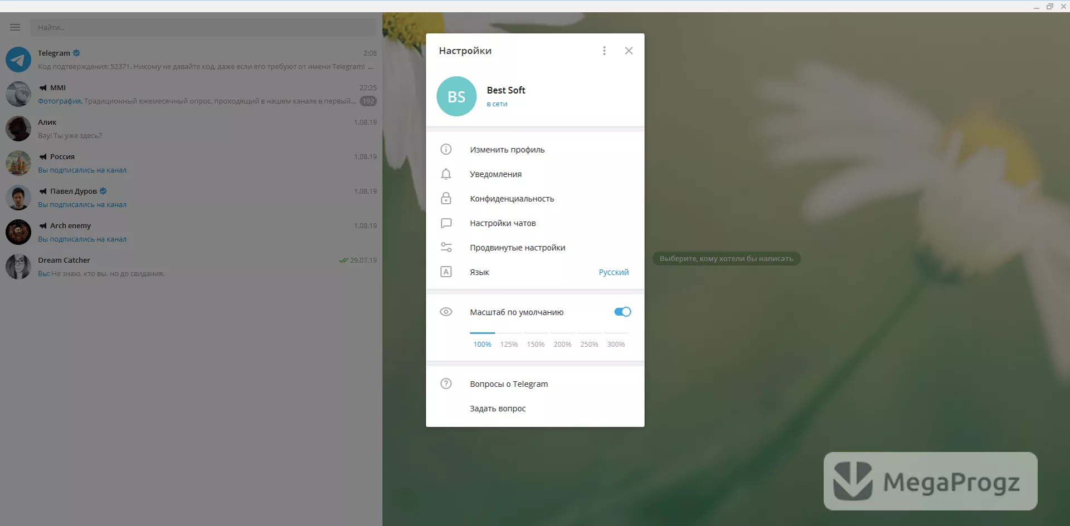Set interface scale to 100%

[482, 344]
